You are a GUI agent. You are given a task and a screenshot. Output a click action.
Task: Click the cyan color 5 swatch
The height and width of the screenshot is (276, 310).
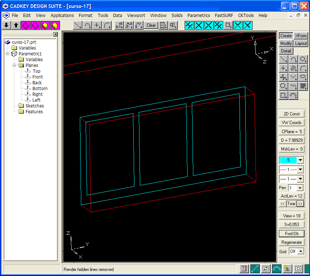click(x=288, y=160)
